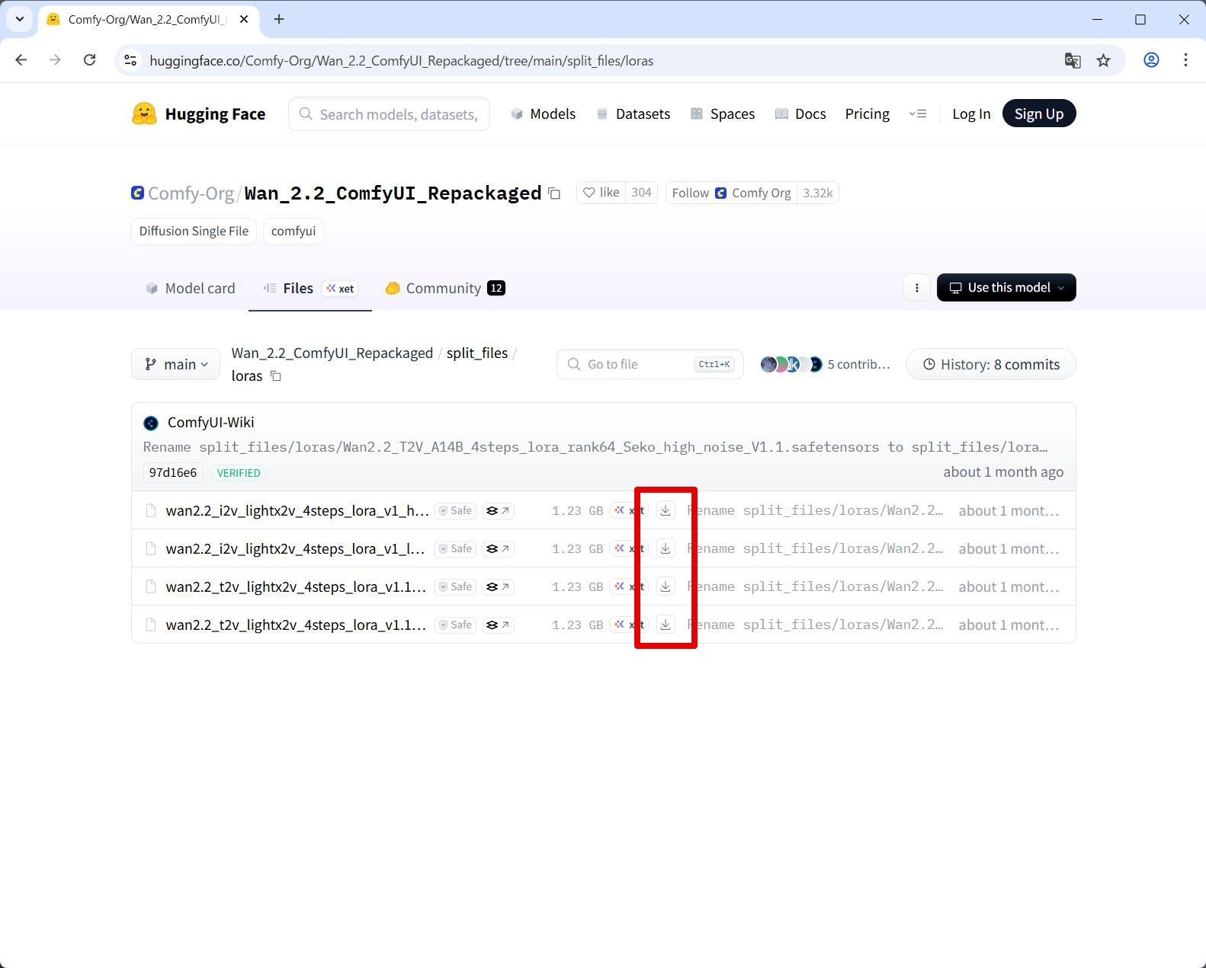Viewport: 1206px width, 968px height.
Task: Select the Diffusion Single File tag
Action: click(x=194, y=231)
